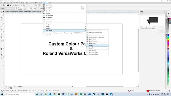Click the Windows Start button
Viewport: 171px width, 96px height.
pyautogui.click(x=2, y=94)
